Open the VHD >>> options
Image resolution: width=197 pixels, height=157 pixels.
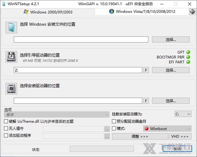180,136
